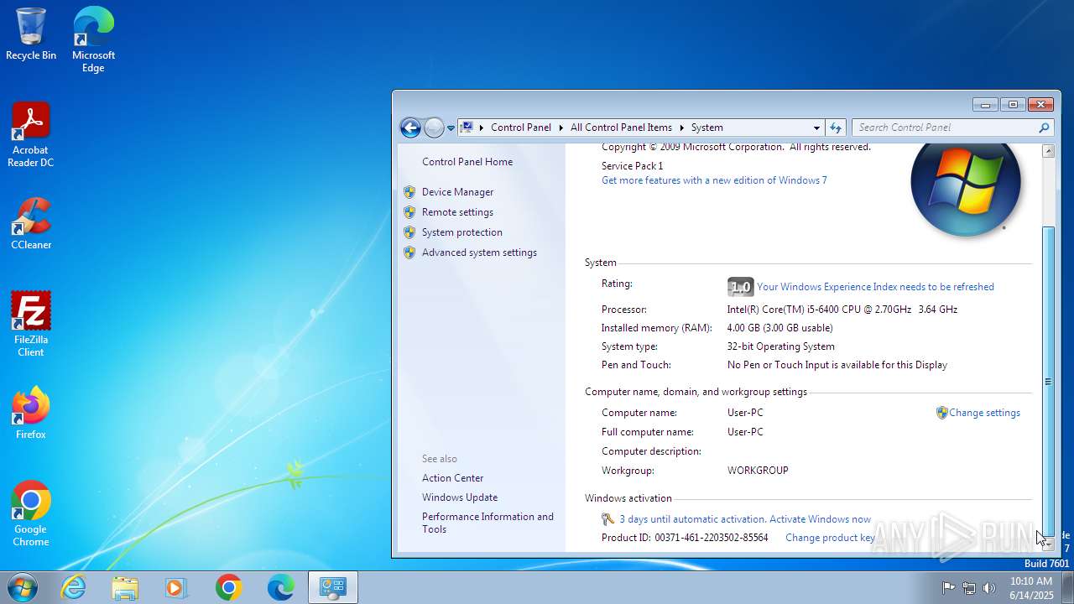Click the key icon beside activation link
Screen dimensions: 1074x604
click(608, 519)
